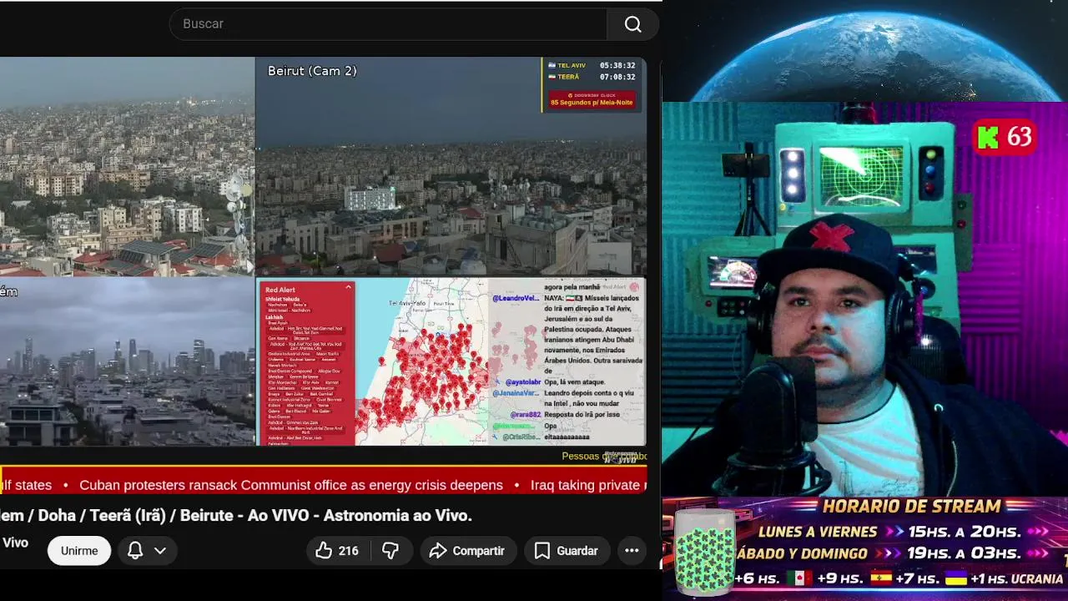
Task: Click the Compartir share button
Action: coord(467,551)
